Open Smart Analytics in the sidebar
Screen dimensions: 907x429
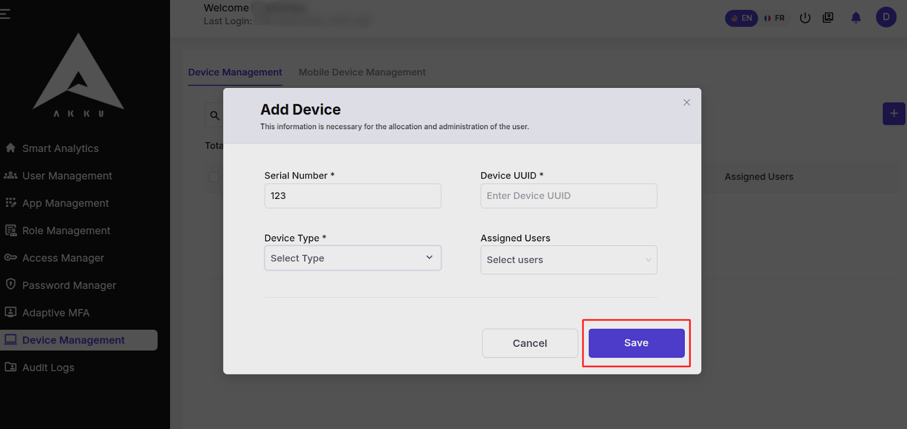click(x=60, y=148)
